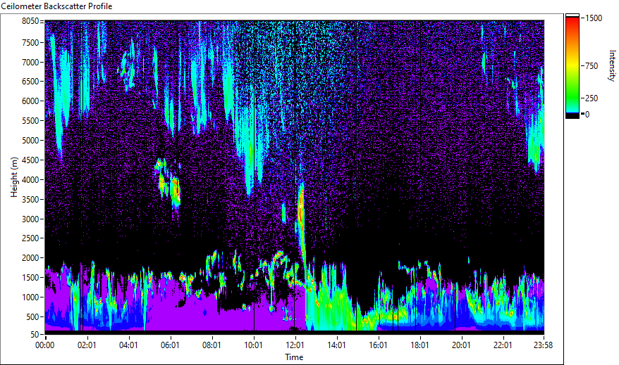The image size is (619, 365).
Task: Click the 10:01 time axis label
Action: pos(253,345)
